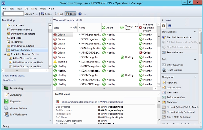
Task: Collapse the 01 - Active Directory Service folder
Action: [x=5, y=54]
